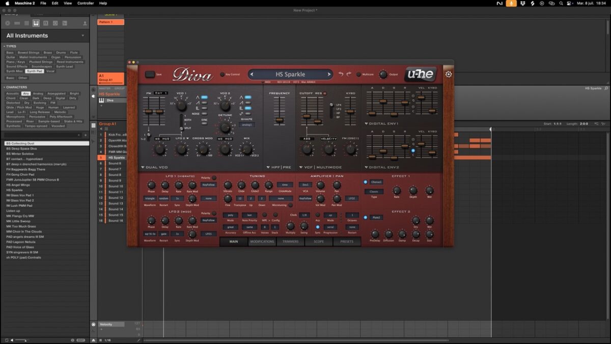The width and height of the screenshot is (611, 344).
Task: Click the u-he logo
Action: (x=420, y=74)
